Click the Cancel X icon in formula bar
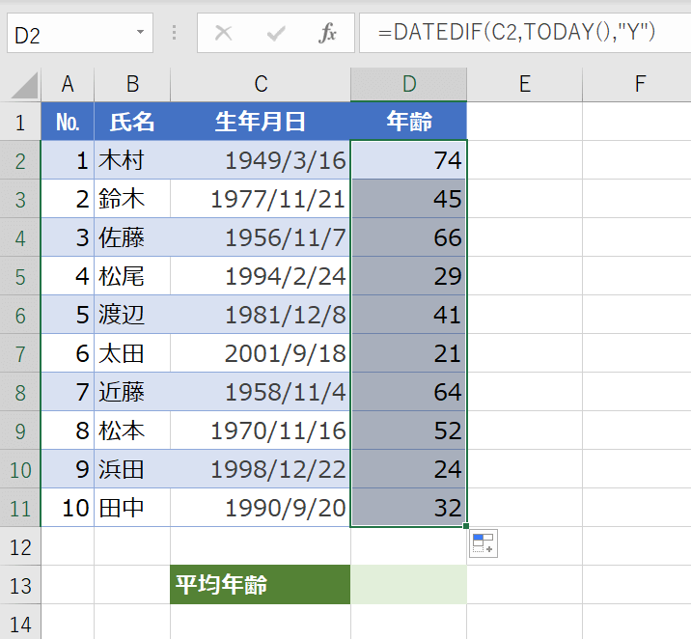Screen dimensions: 691x639 224,34
